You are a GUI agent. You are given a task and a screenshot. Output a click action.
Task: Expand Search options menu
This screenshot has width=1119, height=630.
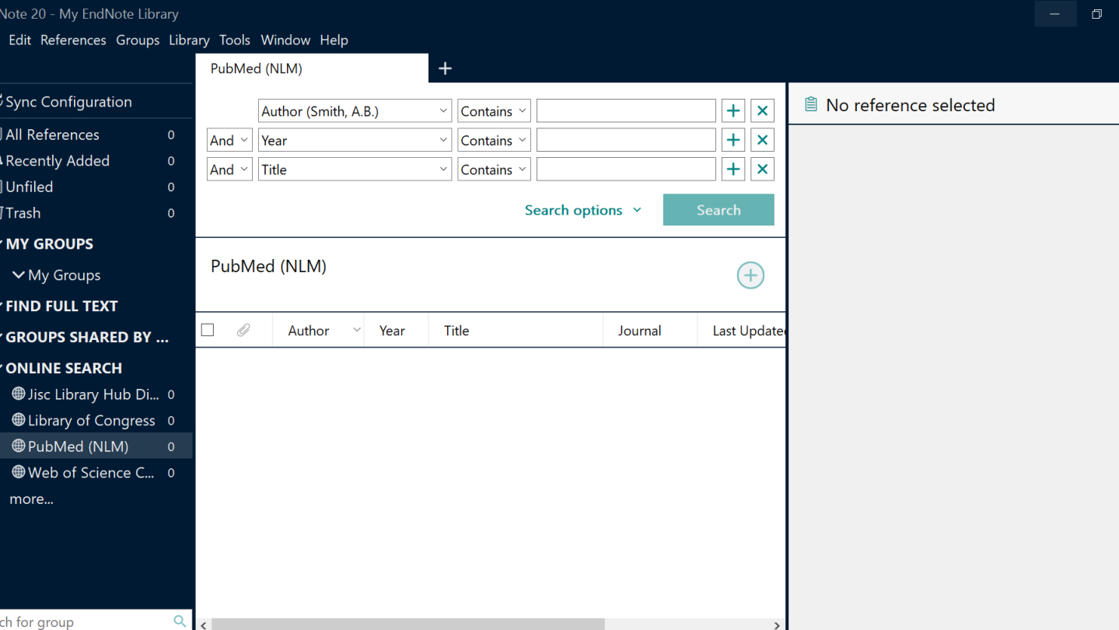582,210
